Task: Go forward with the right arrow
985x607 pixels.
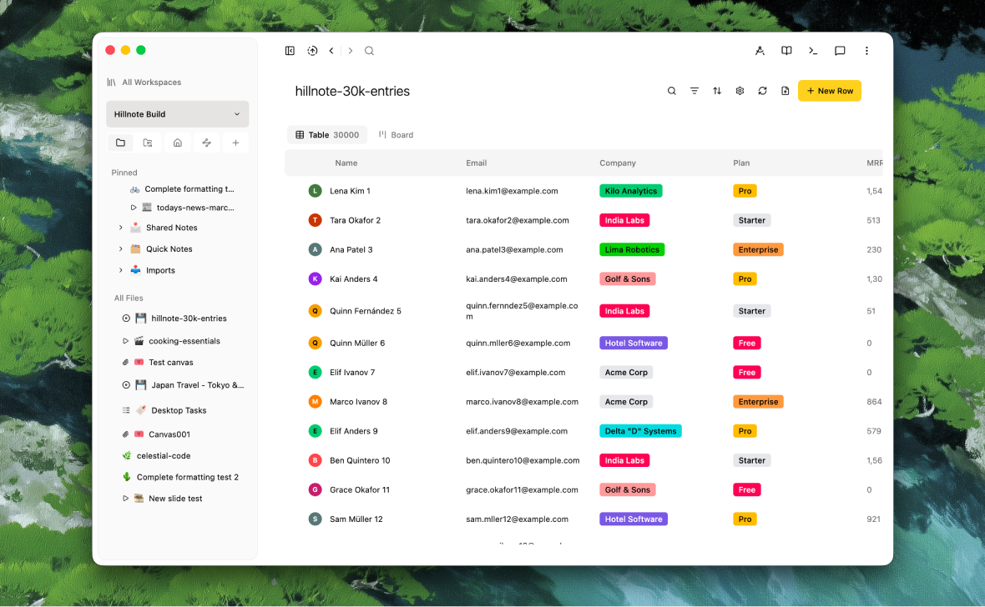Action: tap(351, 51)
